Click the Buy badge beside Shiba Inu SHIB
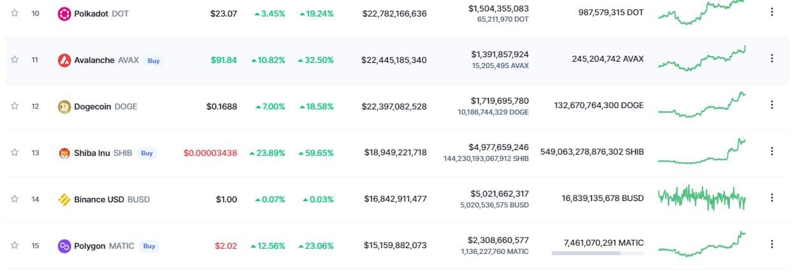The width and height of the screenshot is (803, 273). pyautogui.click(x=147, y=153)
